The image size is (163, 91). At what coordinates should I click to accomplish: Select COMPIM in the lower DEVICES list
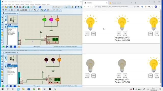coord(10,69)
